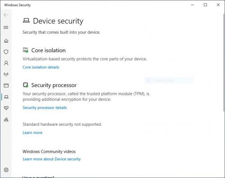Open Learn more about Device security link

pyautogui.click(x=52, y=159)
